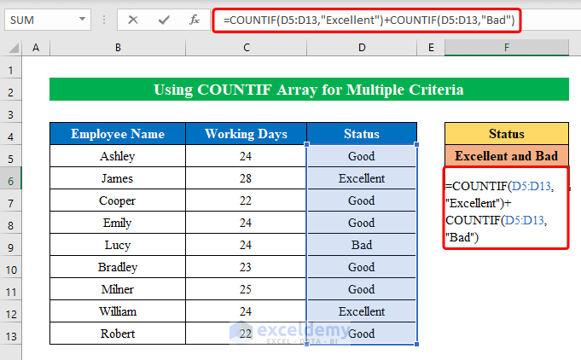Image resolution: width=581 pixels, height=360 pixels.
Task: Select the cell containing Lucy
Action: coord(118,245)
